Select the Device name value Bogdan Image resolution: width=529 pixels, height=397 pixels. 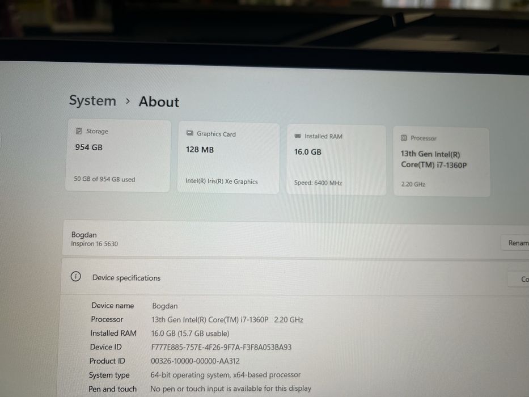pyautogui.click(x=165, y=306)
